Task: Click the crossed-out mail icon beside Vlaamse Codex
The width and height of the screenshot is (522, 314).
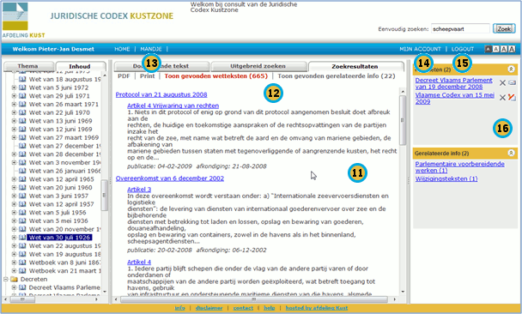Action: 512,98
